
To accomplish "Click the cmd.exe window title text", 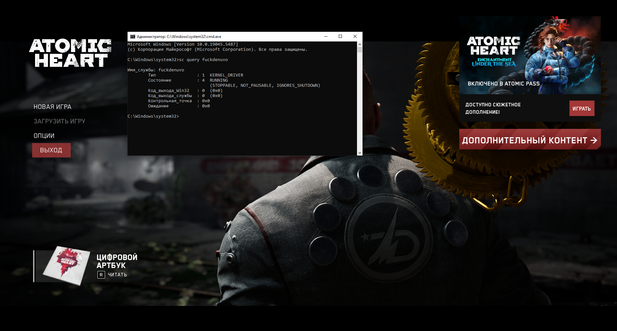I will pos(179,37).
